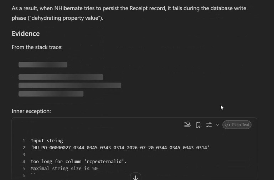Click the 'HU_PO-00000027' string code line
274x180 pixels.
(120, 147)
